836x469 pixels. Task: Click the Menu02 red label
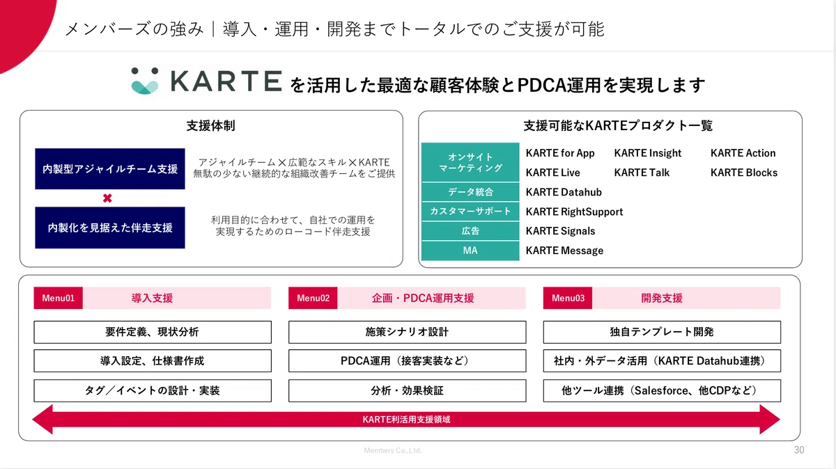tap(313, 299)
